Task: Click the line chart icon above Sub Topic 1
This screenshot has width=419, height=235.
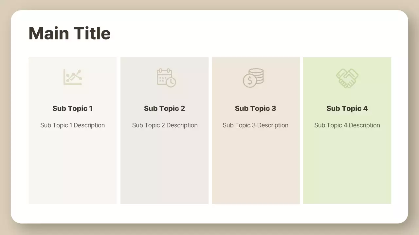Action: point(73,77)
